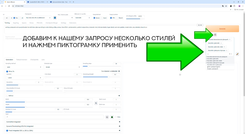Select the flux UI radio button
Screen dimensions: 245x134
pyautogui.click(x=14, y=18)
